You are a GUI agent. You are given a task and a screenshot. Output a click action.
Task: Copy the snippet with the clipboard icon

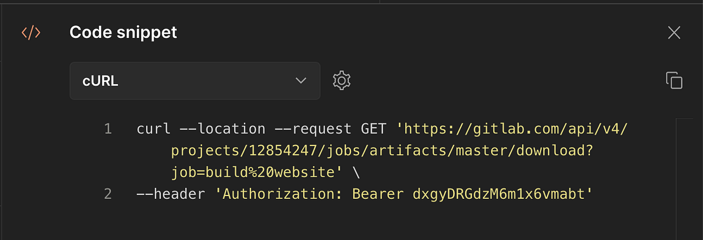pos(674,80)
